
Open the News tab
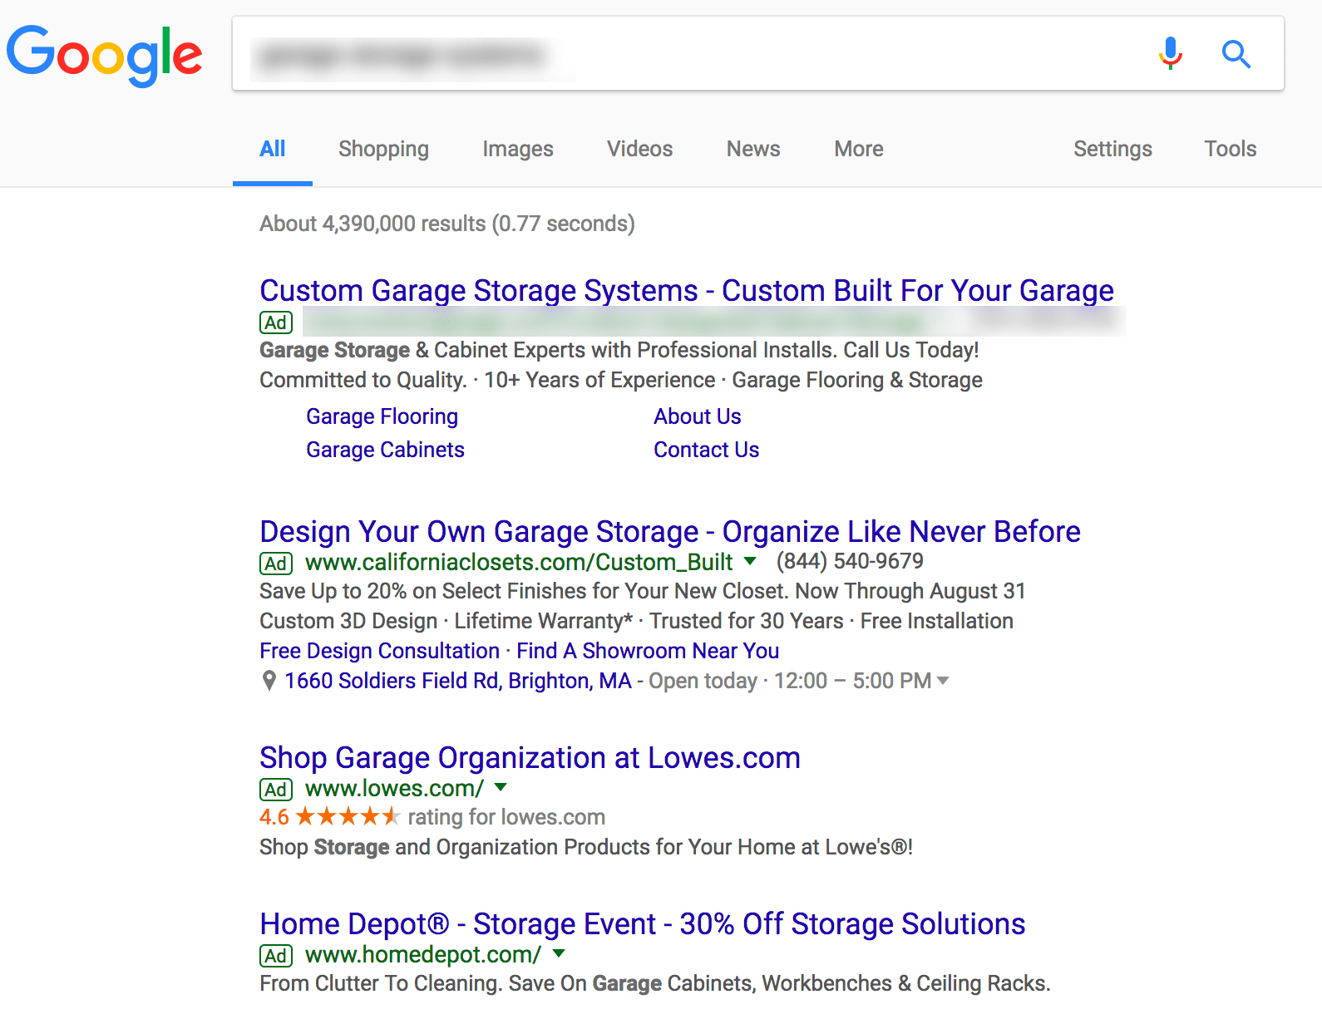753,149
